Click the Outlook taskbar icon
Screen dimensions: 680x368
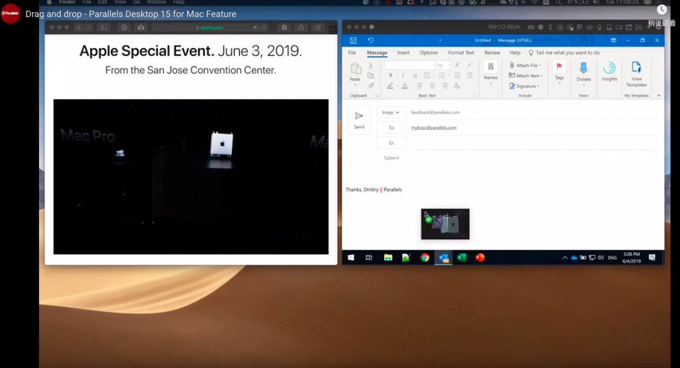tap(443, 257)
